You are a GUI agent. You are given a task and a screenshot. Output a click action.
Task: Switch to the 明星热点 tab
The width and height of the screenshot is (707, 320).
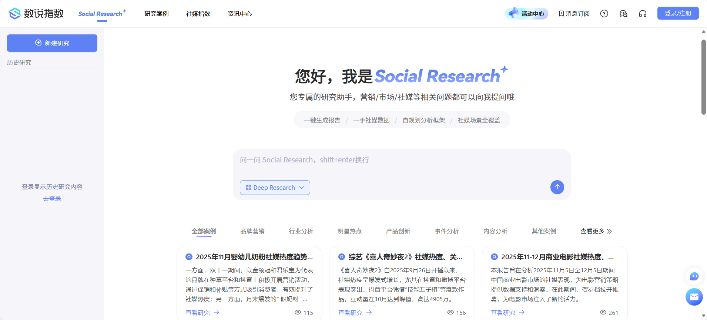[x=349, y=231]
